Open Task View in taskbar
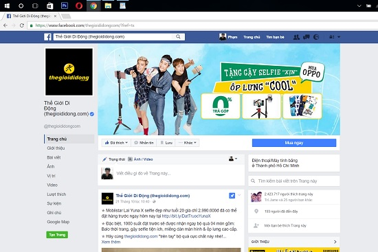The image size is (378, 252). [x=35, y=5]
